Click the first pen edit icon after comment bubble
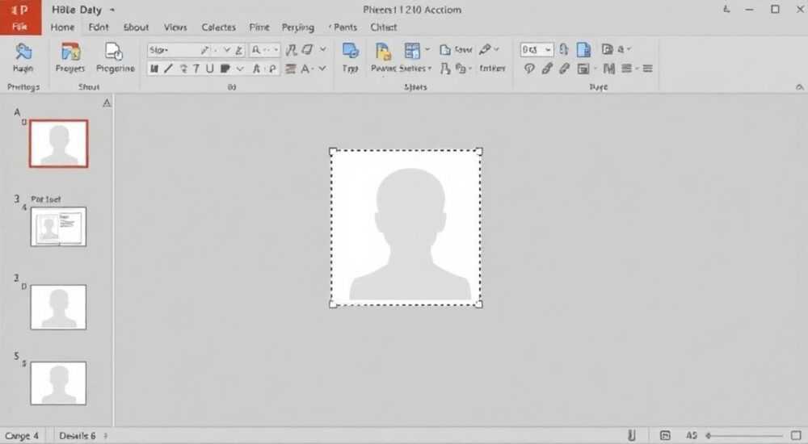Image resolution: width=808 pixels, height=444 pixels. point(547,69)
